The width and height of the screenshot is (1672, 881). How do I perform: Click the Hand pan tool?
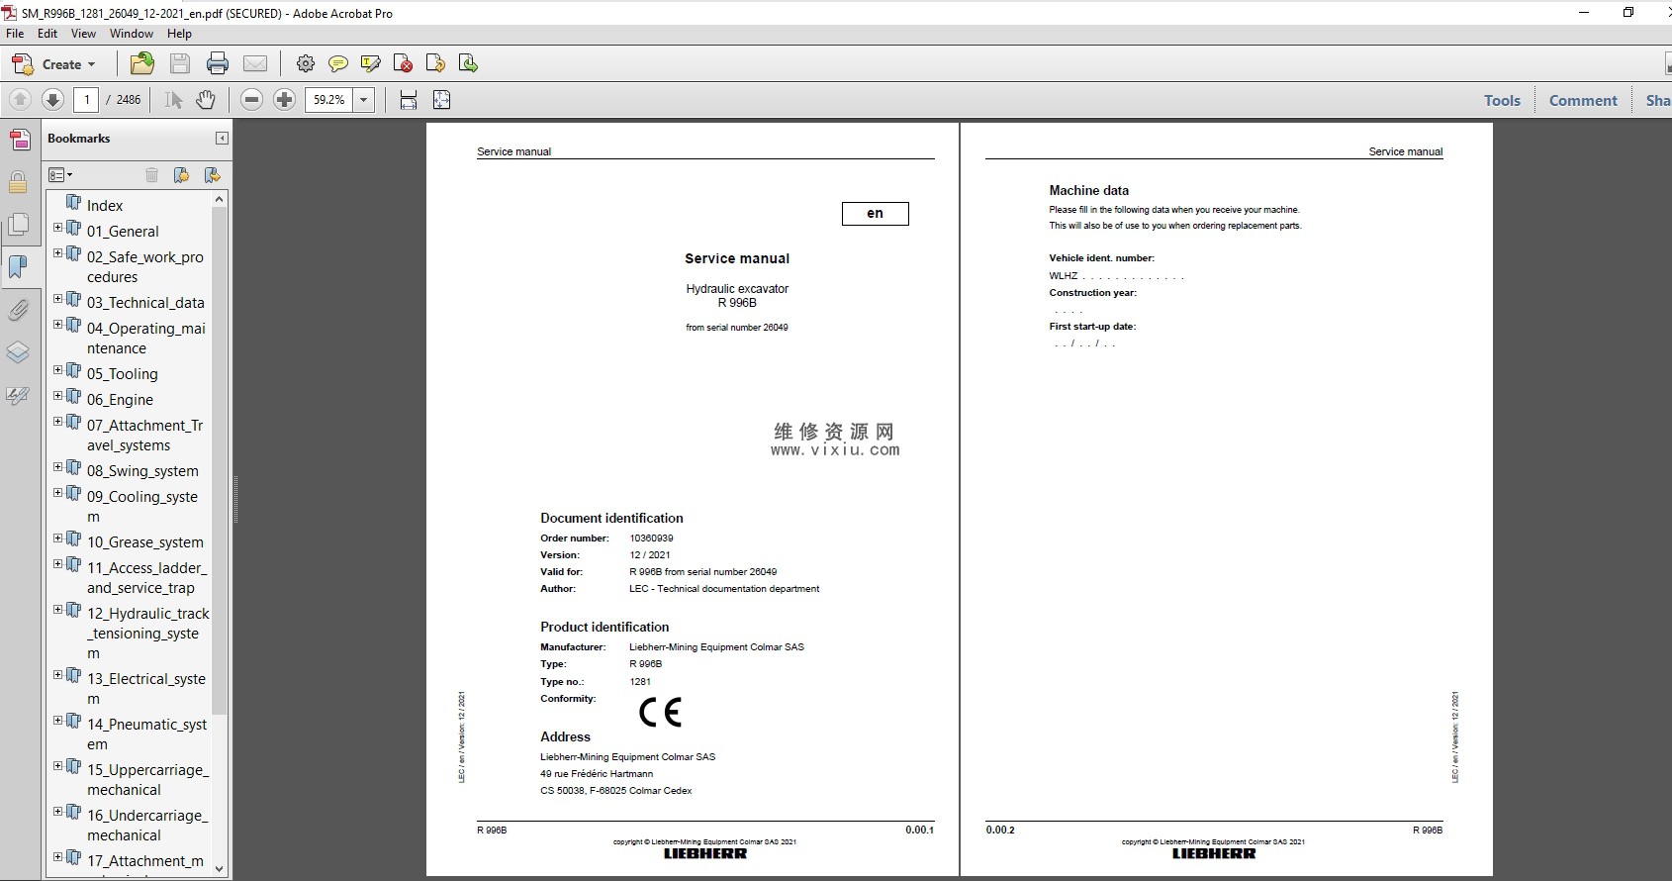point(206,100)
